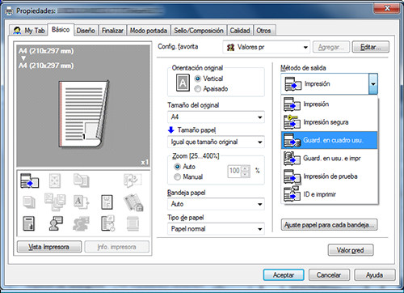Open the Config. favorita dropdown

pos(266,47)
